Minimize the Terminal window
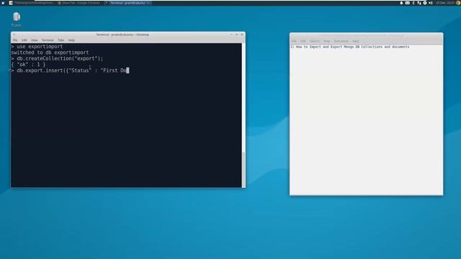The image size is (461, 259). click(231, 35)
